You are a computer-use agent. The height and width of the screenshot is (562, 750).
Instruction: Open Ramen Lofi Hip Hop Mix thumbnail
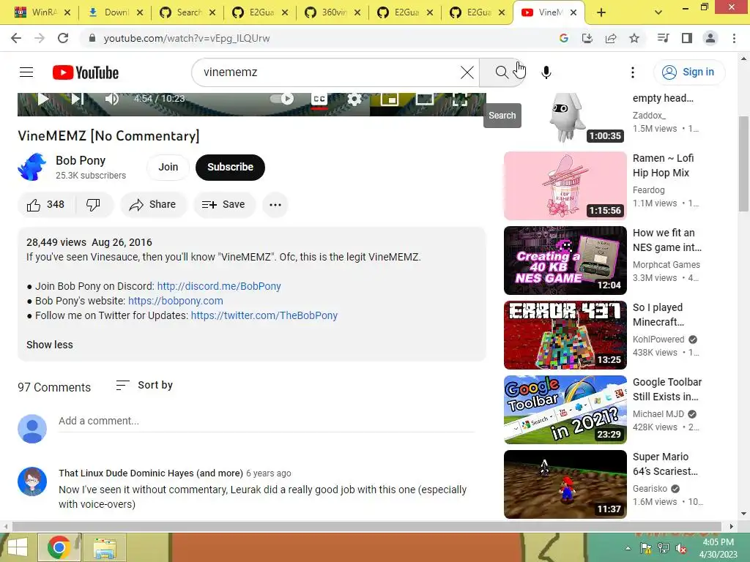coord(565,186)
